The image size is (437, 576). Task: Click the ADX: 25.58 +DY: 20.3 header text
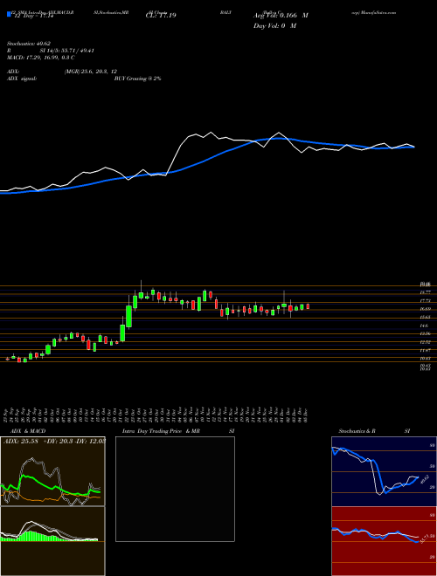pos(53,441)
